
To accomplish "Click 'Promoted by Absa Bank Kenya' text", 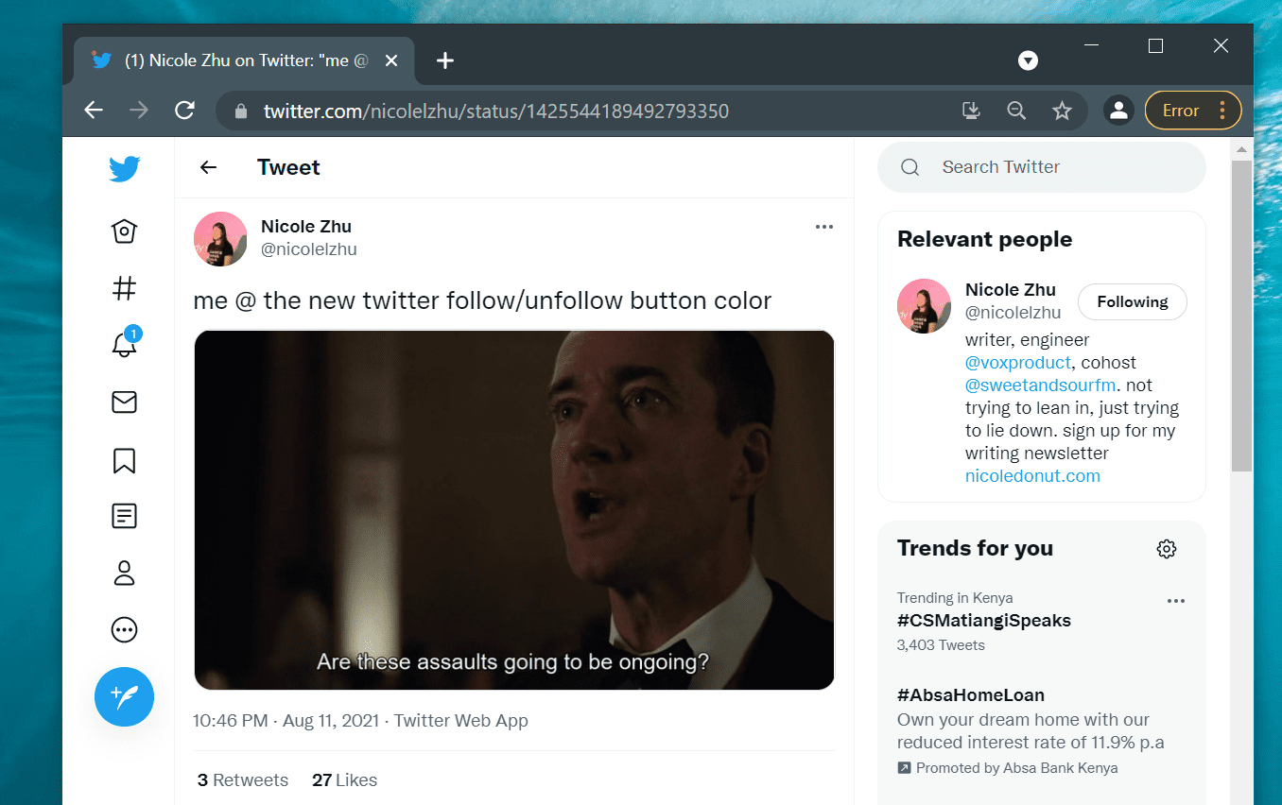I will 1017,768.
